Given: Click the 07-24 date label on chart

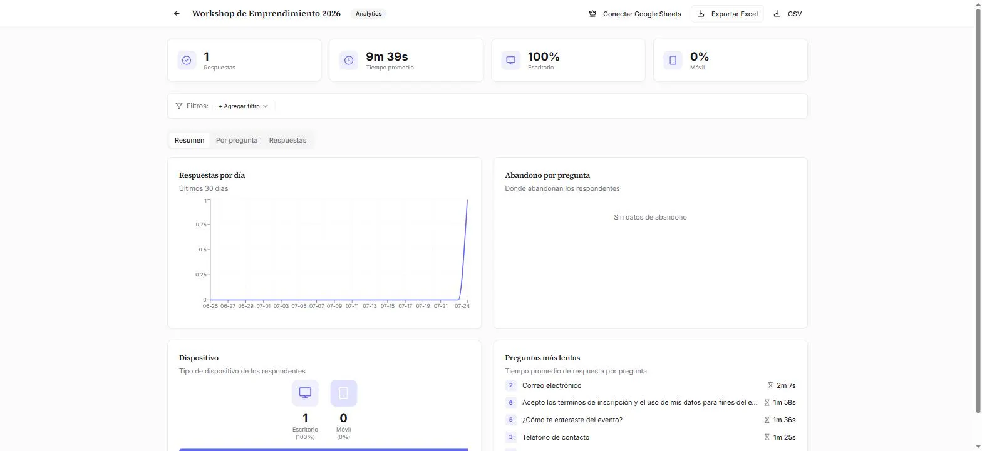Looking at the screenshot, I should 462,306.
